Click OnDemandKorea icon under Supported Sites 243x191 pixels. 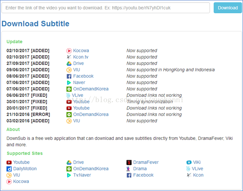pyautogui.click(x=69, y=169)
